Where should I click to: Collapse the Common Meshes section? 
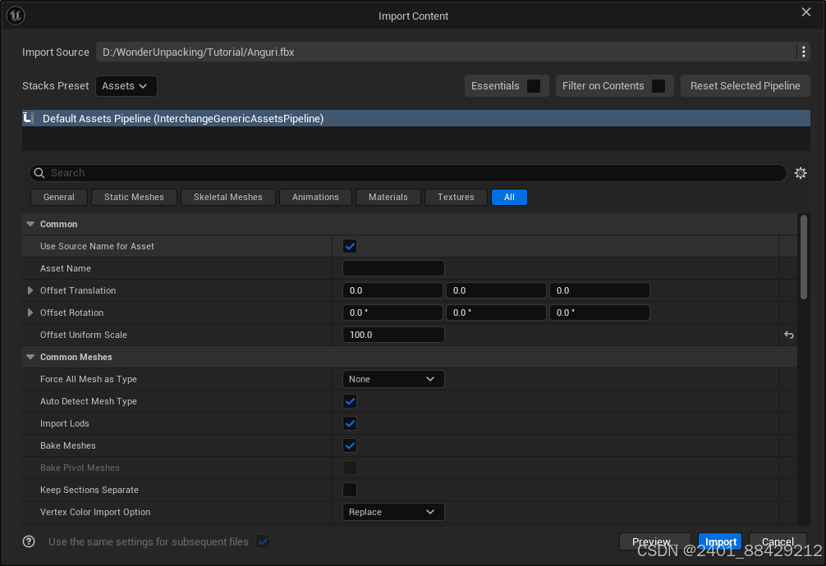[30, 357]
